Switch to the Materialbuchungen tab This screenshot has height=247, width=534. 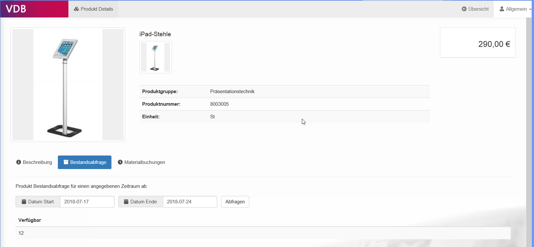click(x=141, y=162)
